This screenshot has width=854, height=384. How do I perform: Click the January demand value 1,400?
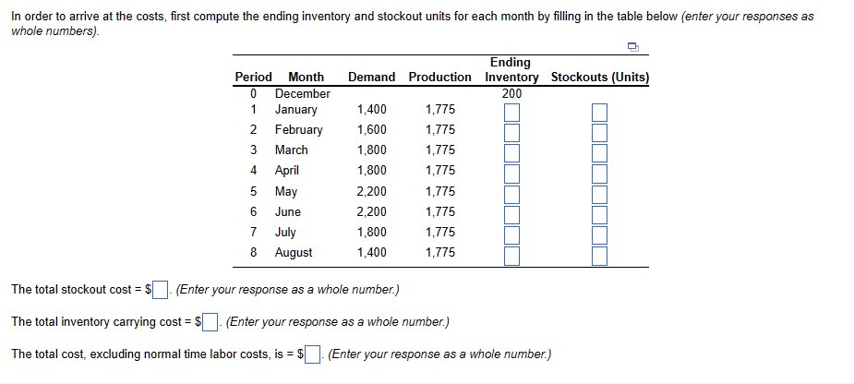click(x=371, y=110)
